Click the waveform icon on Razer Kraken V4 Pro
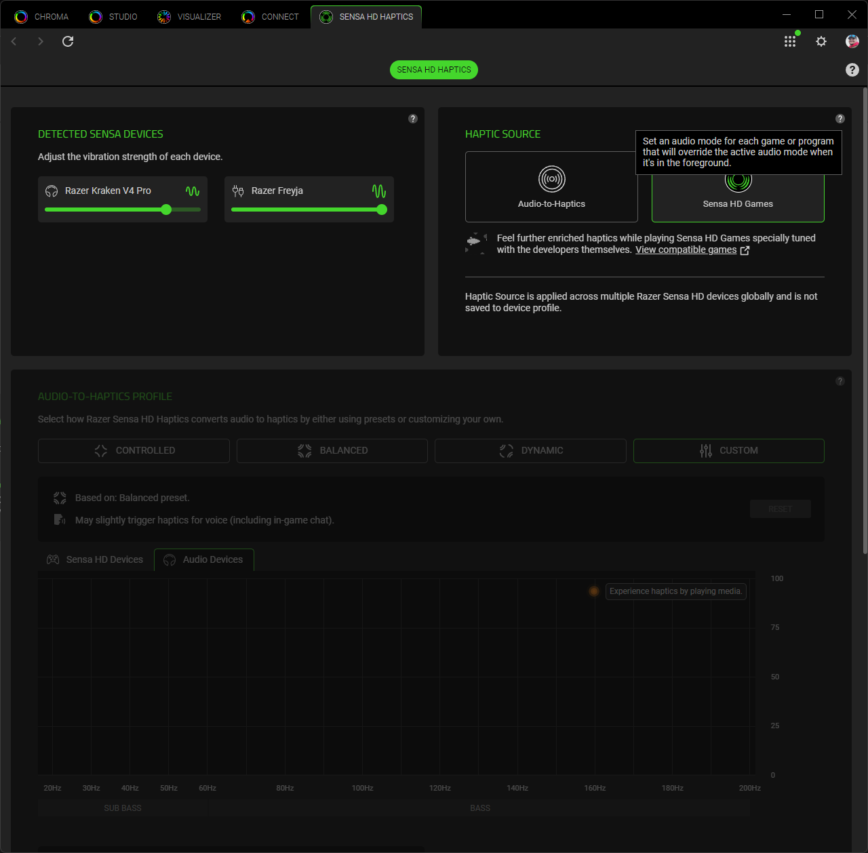This screenshot has width=868, height=853. point(193,191)
